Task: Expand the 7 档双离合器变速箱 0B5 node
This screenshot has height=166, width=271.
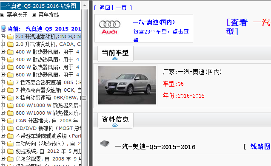Action: click(3, 82)
